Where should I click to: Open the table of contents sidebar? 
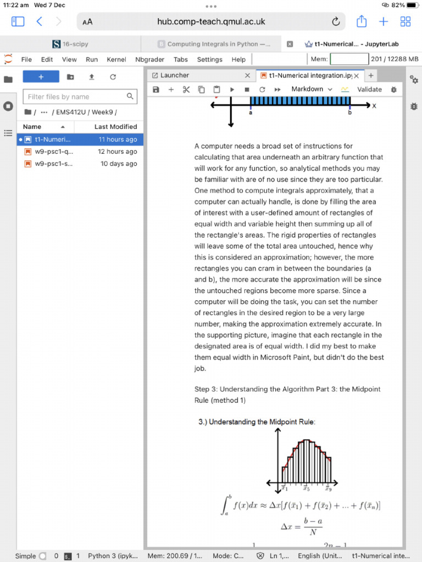click(x=8, y=133)
